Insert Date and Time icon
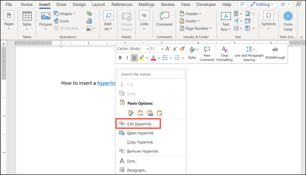 pyautogui.click(x=248, y=21)
